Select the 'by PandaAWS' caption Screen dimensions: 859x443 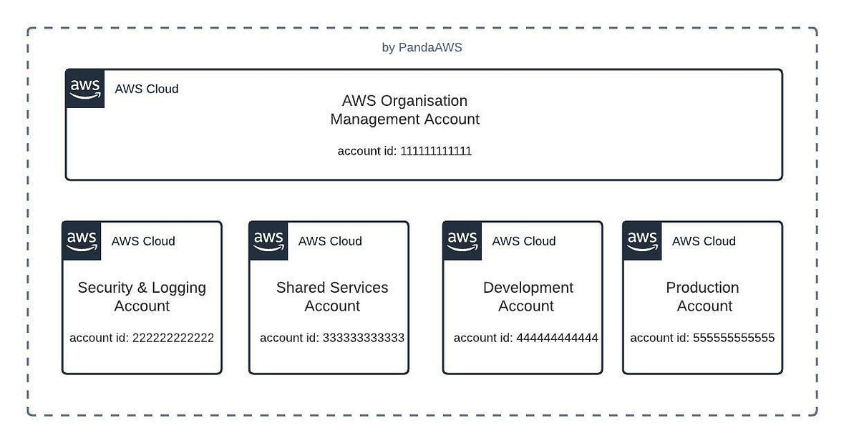[422, 48]
